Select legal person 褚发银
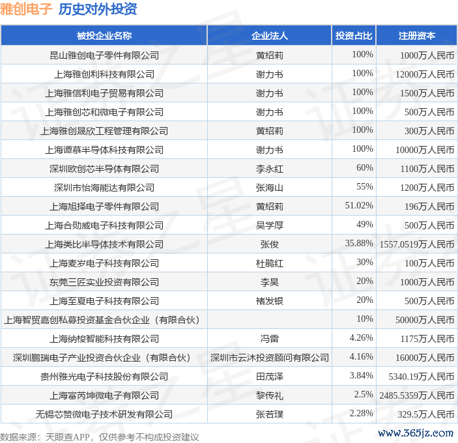This screenshot has width=458, height=443. pyautogui.click(x=270, y=301)
